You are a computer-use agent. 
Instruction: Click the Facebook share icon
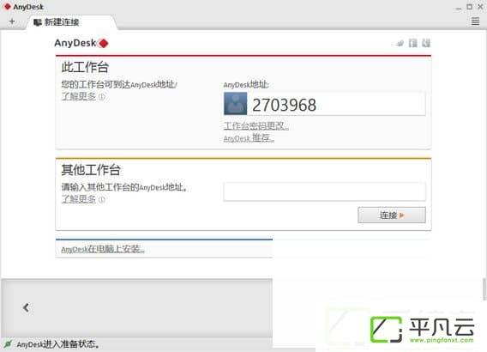pos(412,43)
